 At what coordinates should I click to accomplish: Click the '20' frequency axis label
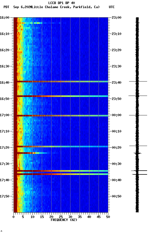51,217
